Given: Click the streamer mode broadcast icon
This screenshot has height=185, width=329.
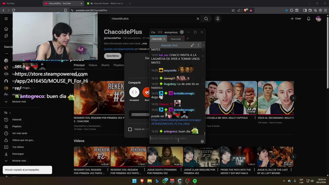Looking at the screenshot, I should [160, 32].
